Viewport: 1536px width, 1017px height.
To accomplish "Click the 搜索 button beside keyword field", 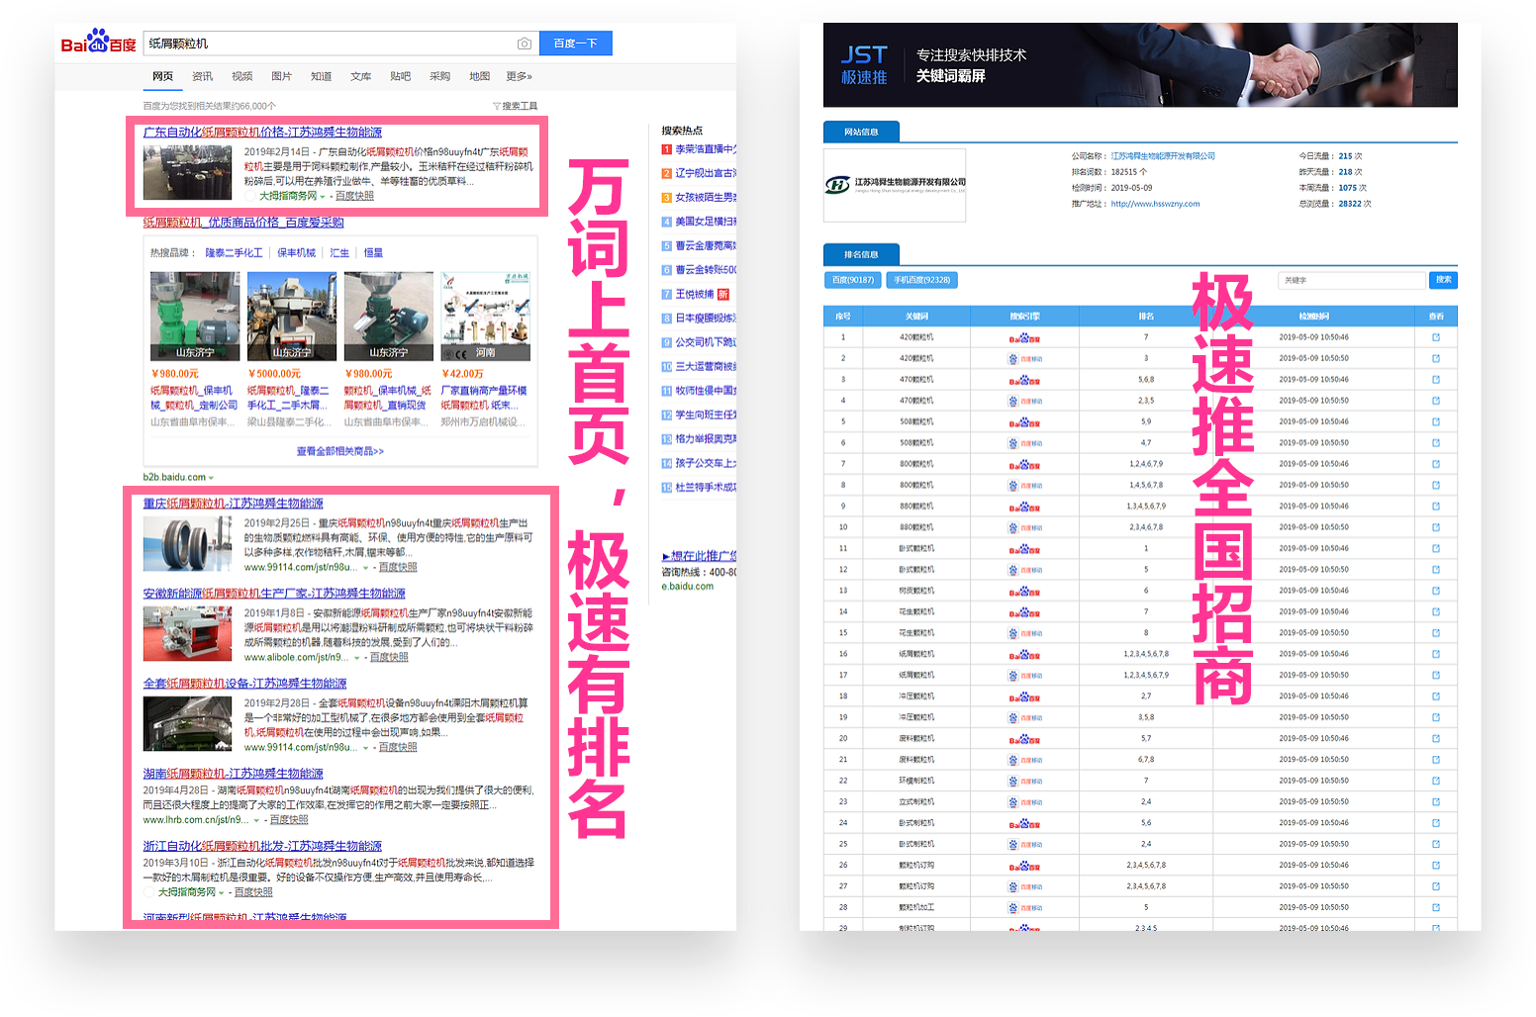I will (x=1444, y=280).
